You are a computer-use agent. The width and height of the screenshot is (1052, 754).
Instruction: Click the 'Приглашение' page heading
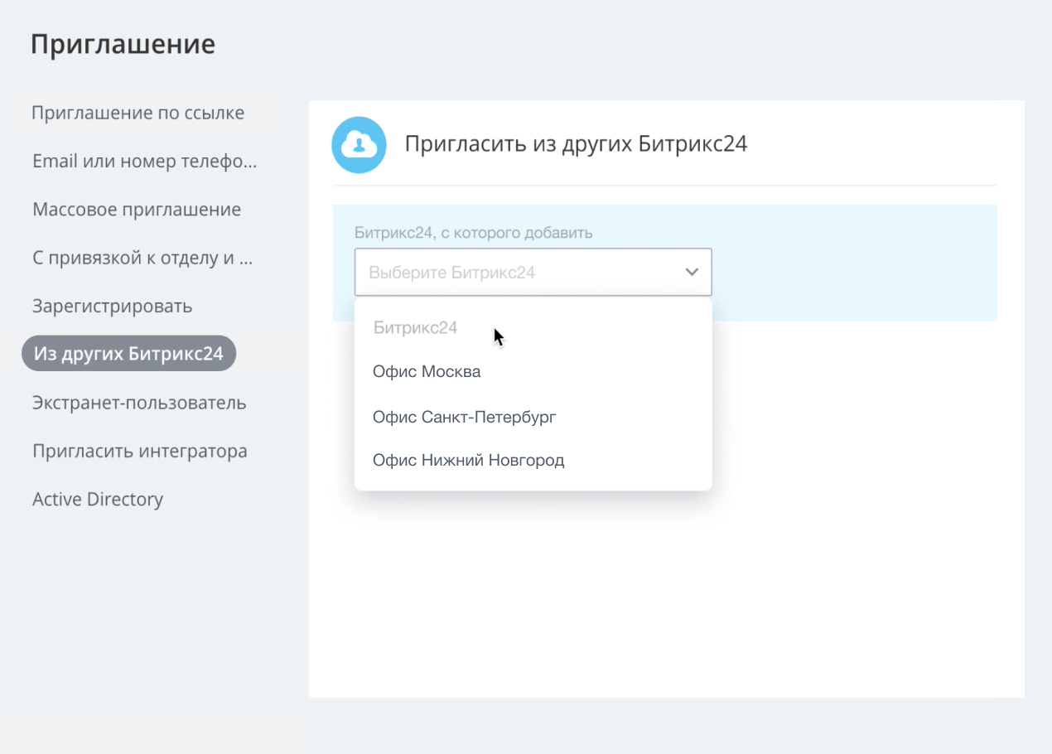tap(123, 44)
